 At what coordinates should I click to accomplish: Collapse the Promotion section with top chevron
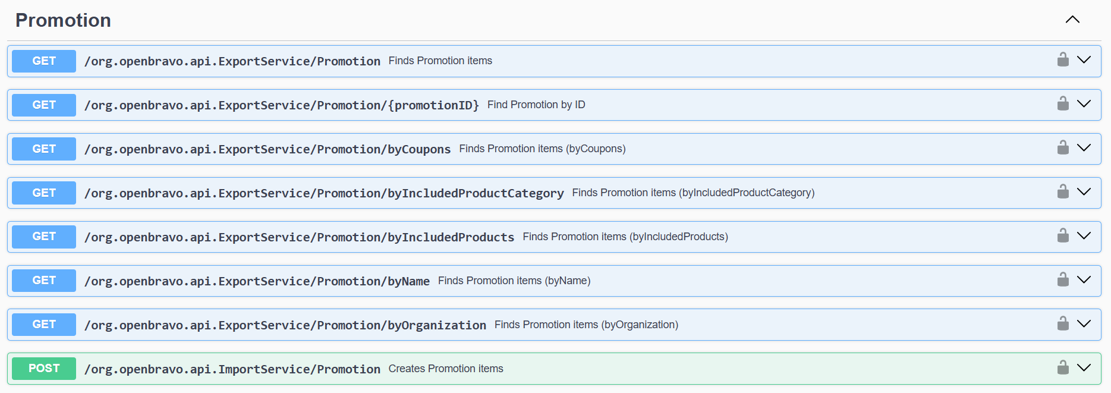click(1072, 20)
